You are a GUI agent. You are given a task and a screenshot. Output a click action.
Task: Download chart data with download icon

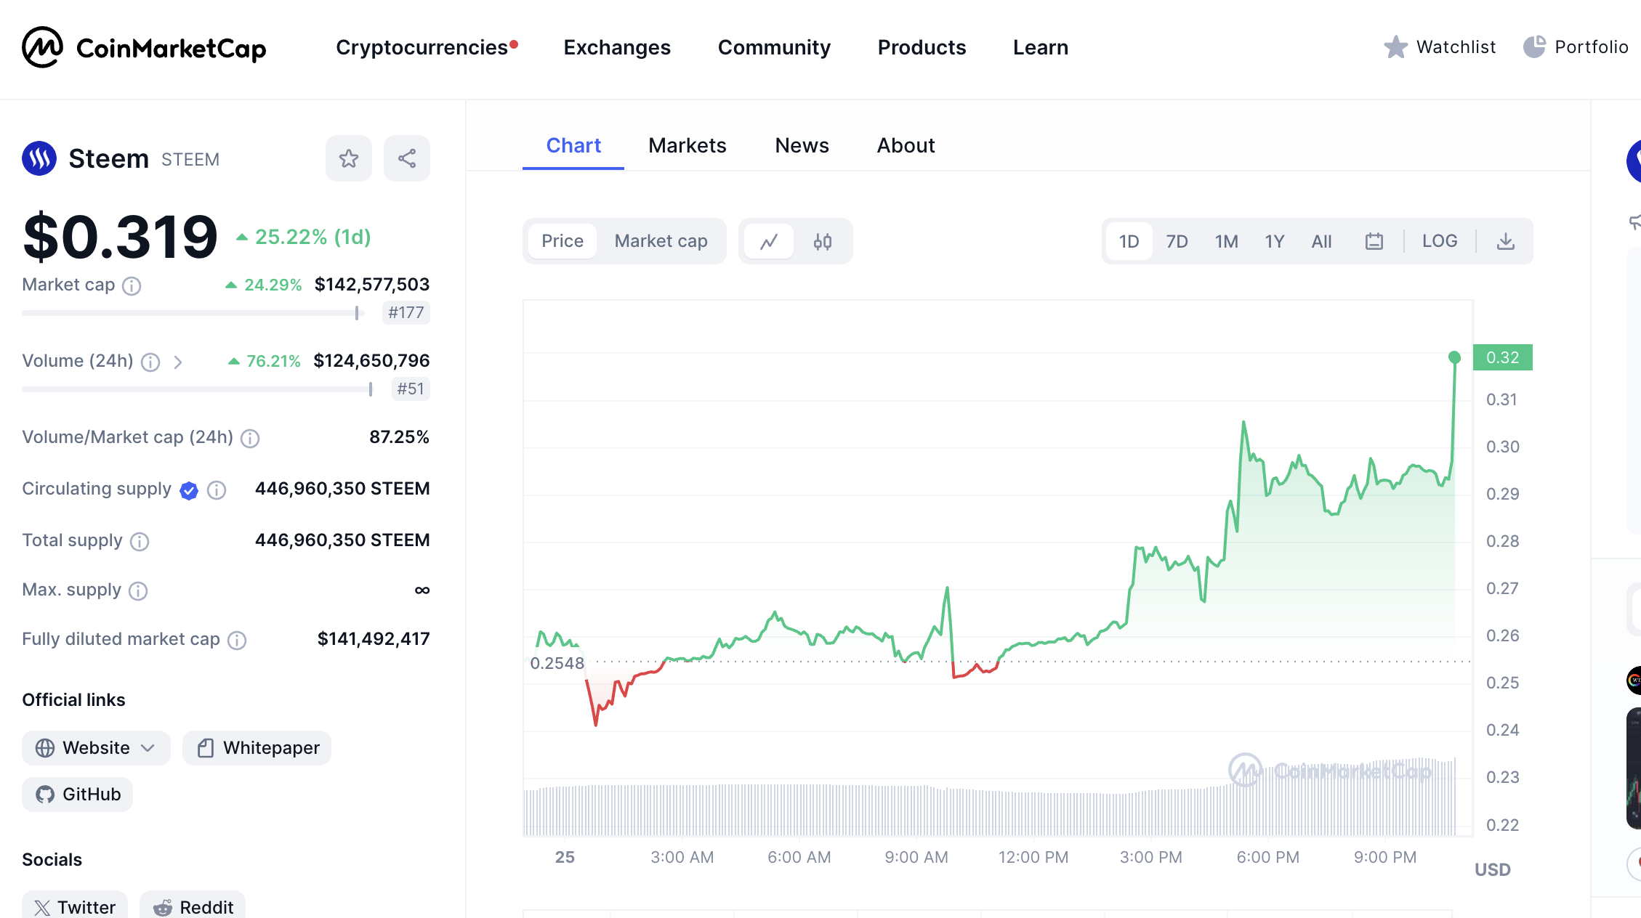point(1506,241)
